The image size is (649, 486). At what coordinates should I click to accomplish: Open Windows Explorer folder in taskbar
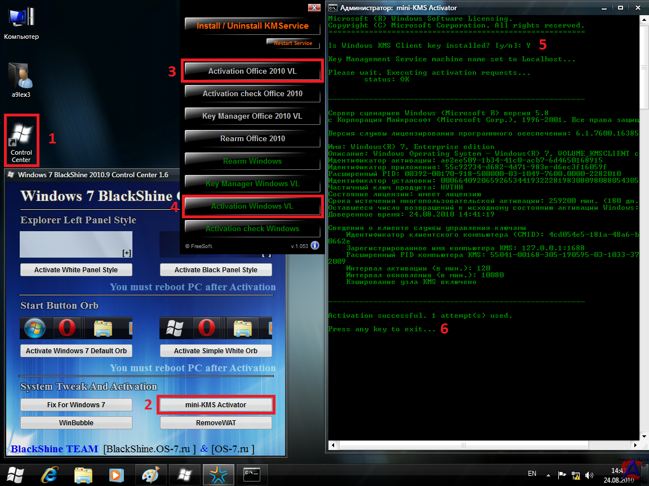[83, 474]
